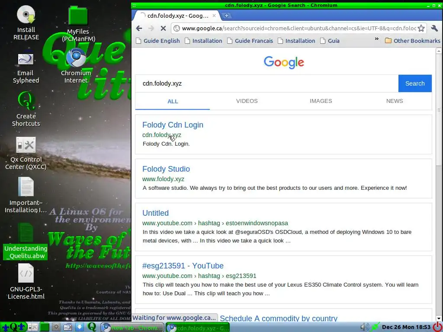This screenshot has height=332, width=443.
Task: Go forward in Chromium
Action: (x=151, y=28)
